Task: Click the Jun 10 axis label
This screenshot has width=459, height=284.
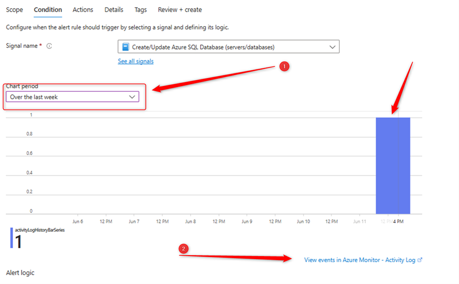Action: tap(303, 221)
